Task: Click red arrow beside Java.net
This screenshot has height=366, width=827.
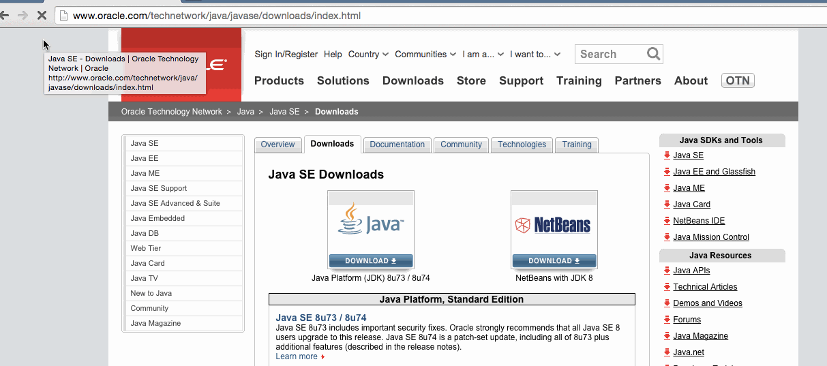Action: pyautogui.click(x=667, y=352)
